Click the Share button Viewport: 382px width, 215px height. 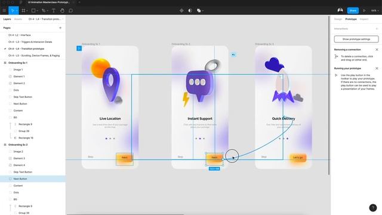pyautogui.click(x=353, y=11)
